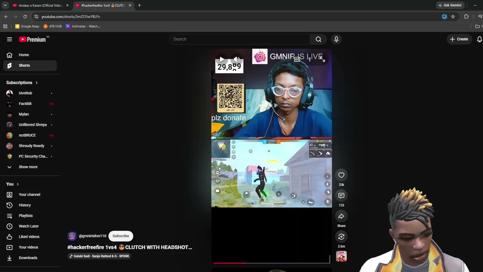Image resolution: width=483 pixels, height=272 pixels.
Task: Play the Short video
Action: point(222,59)
